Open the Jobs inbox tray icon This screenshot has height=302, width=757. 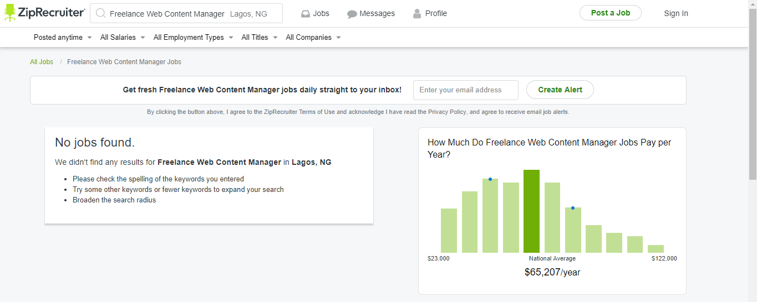coord(306,14)
